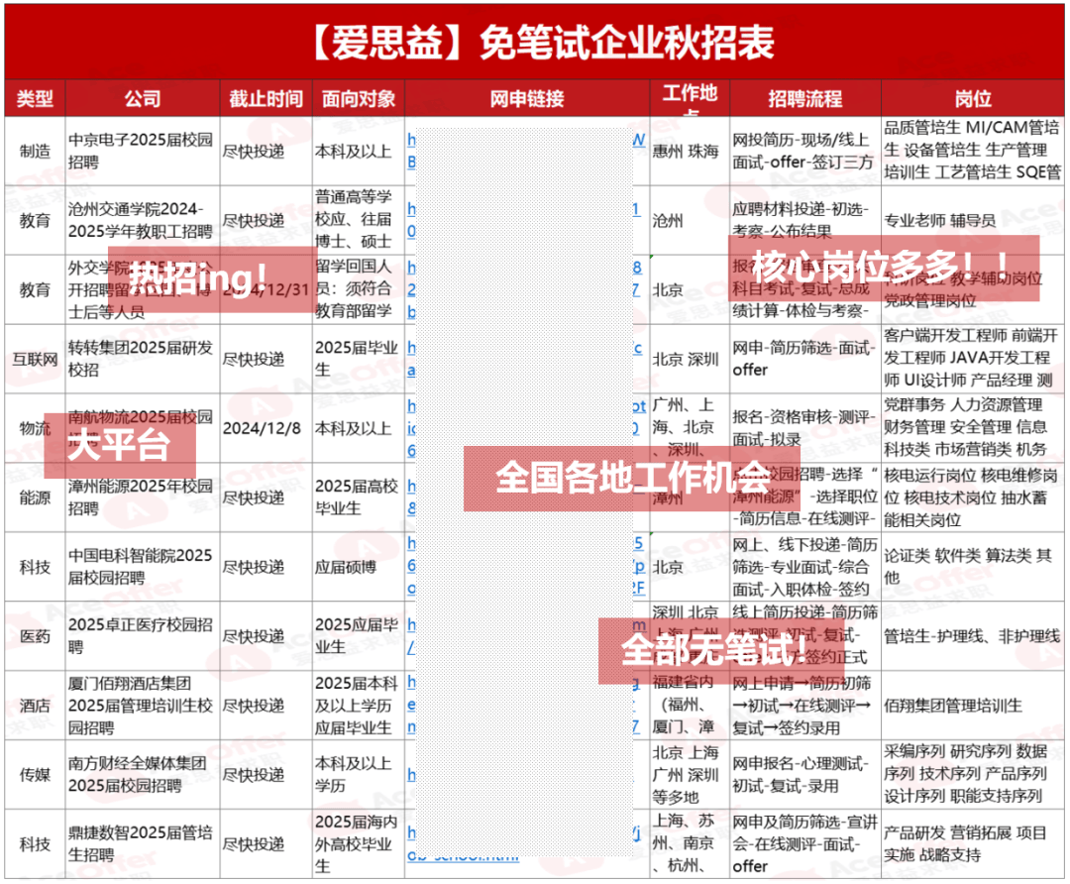Select 漳州能源2025年校园招聘 company cell
This screenshot has width=1070, height=884.
143,497
